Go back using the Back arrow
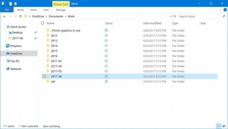Image resolution: width=228 pixels, height=129 pixels. point(4,17)
